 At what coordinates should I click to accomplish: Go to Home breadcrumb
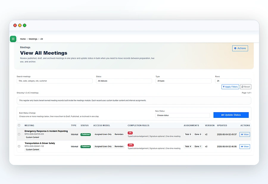pyautogui.click(x=23, y=39)
